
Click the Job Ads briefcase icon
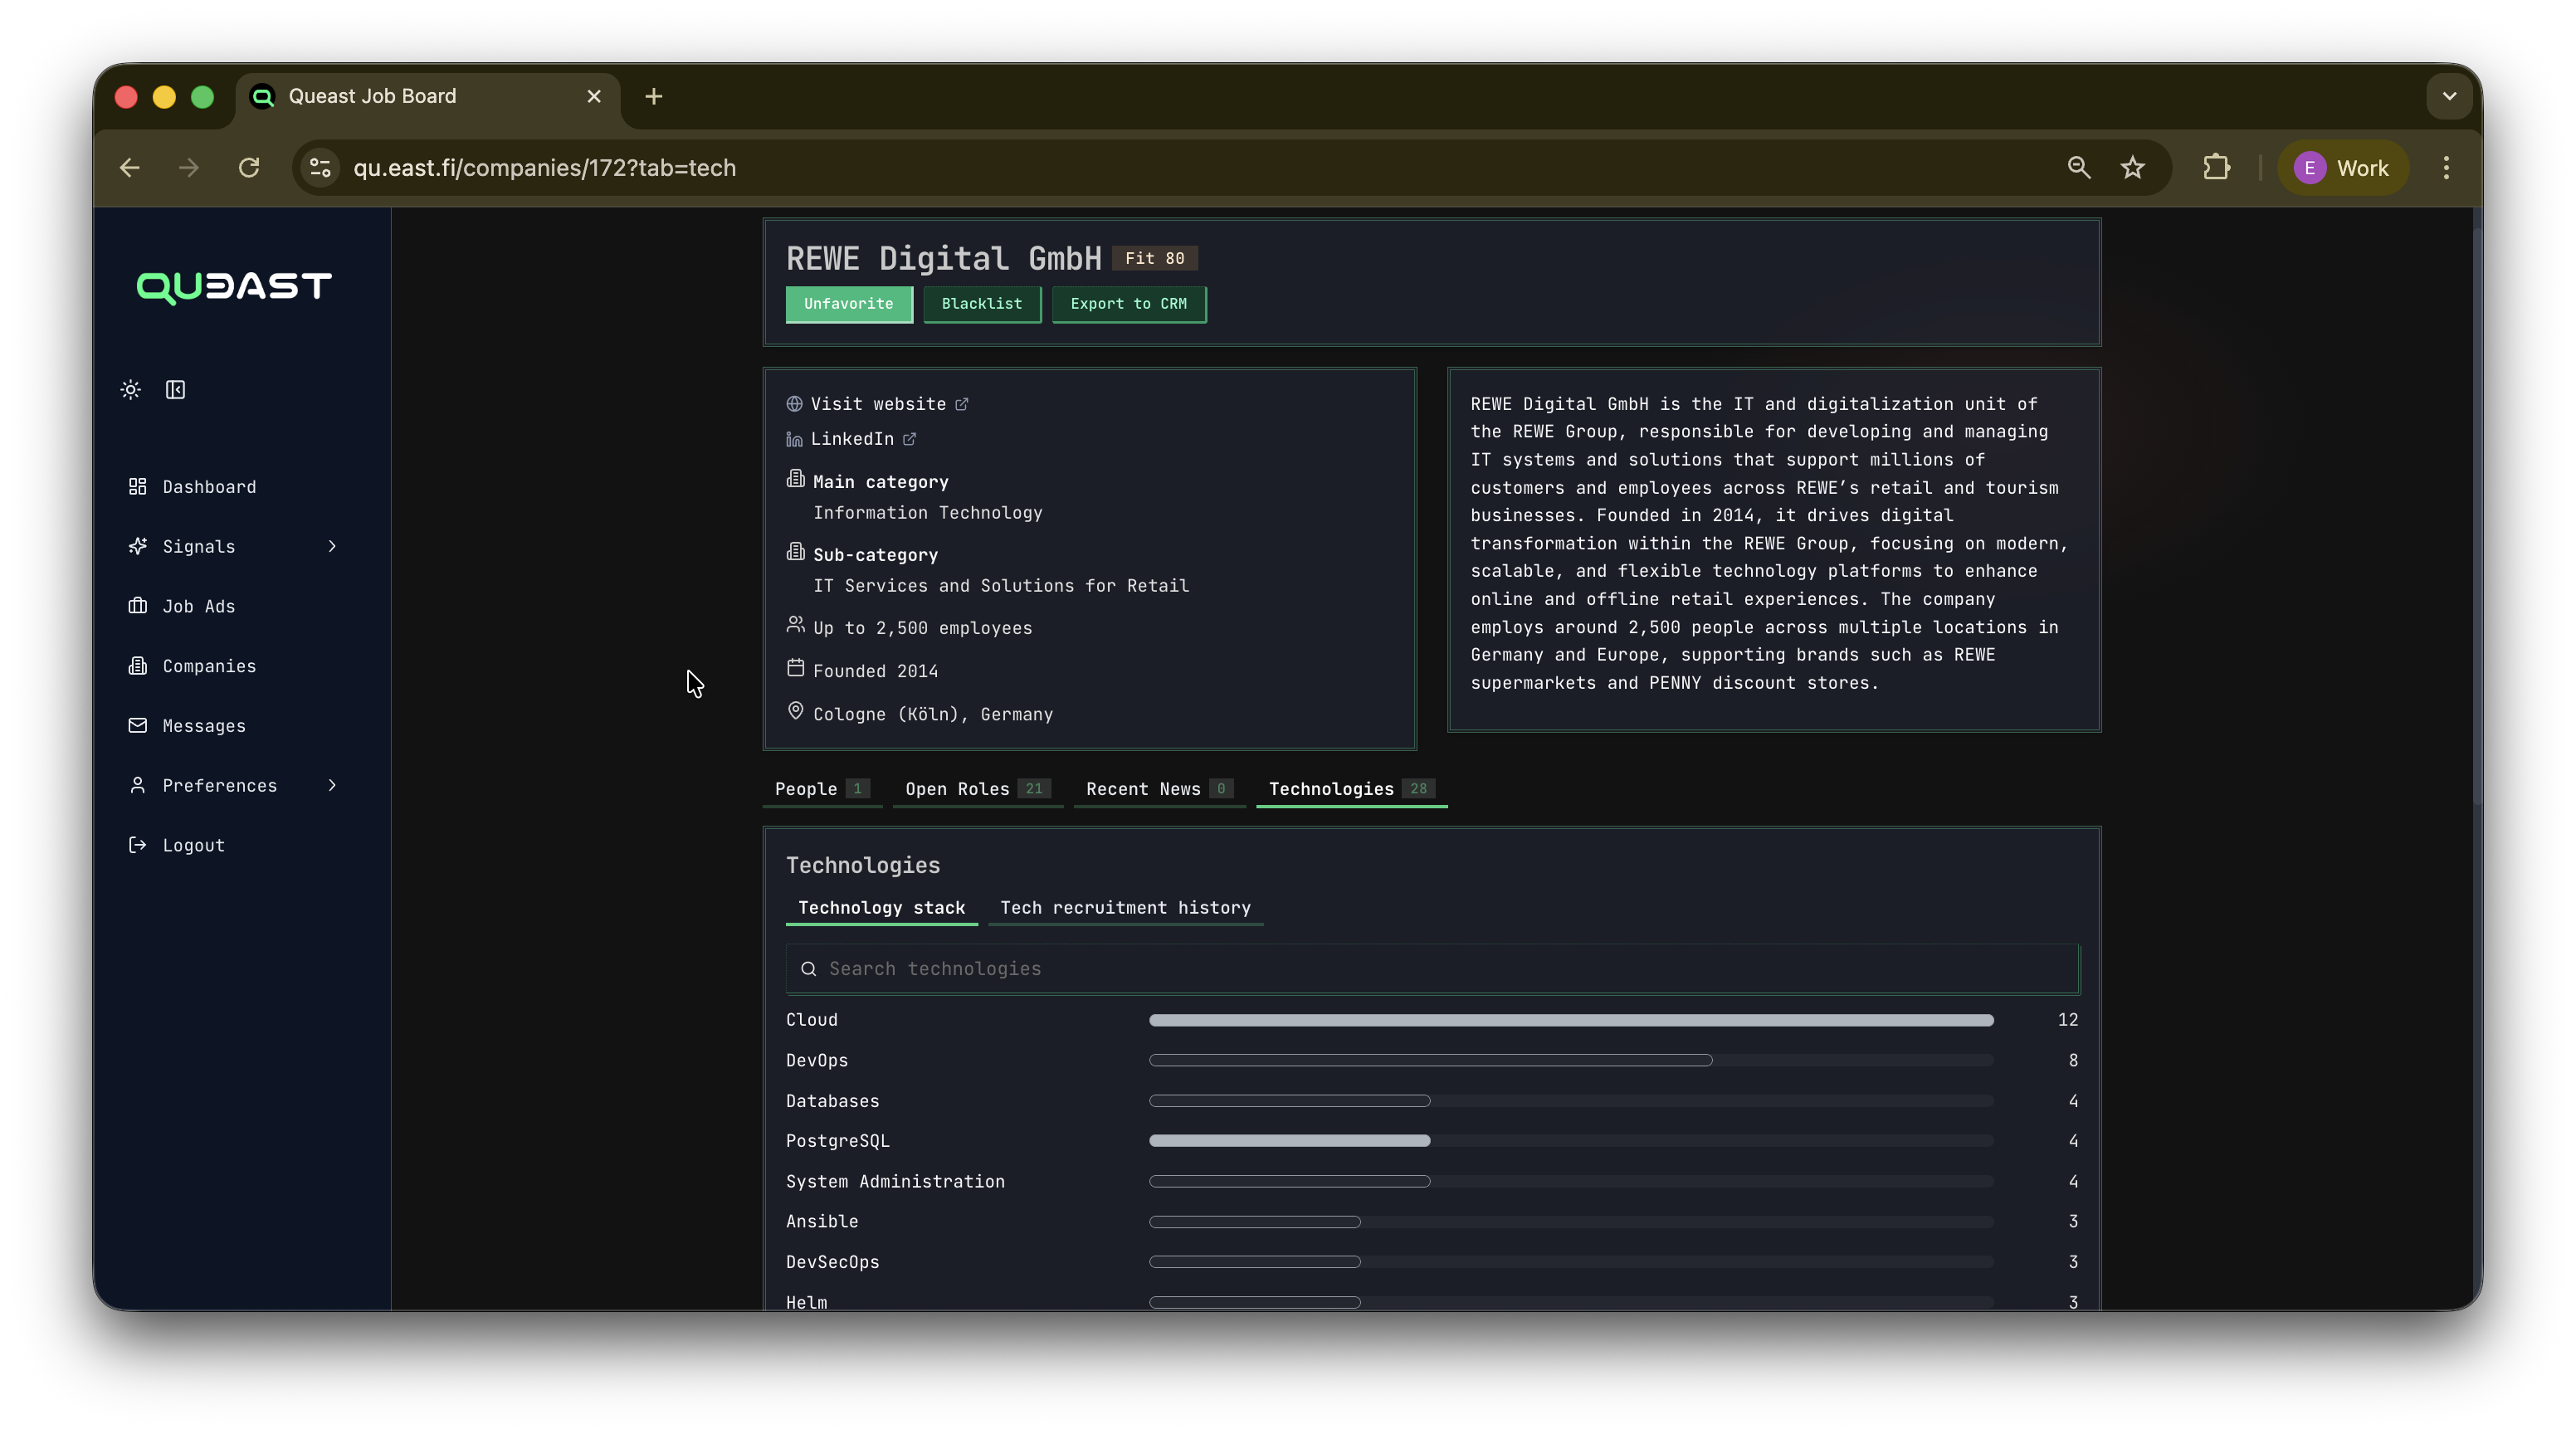138,606
